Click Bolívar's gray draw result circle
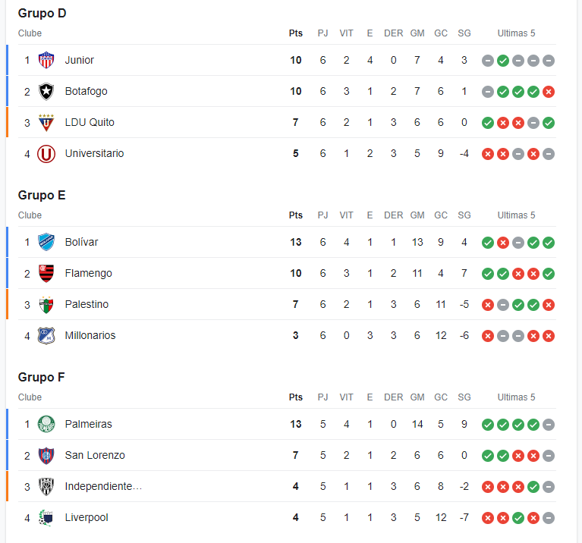The image size is (582, 543). pos(518,243)
